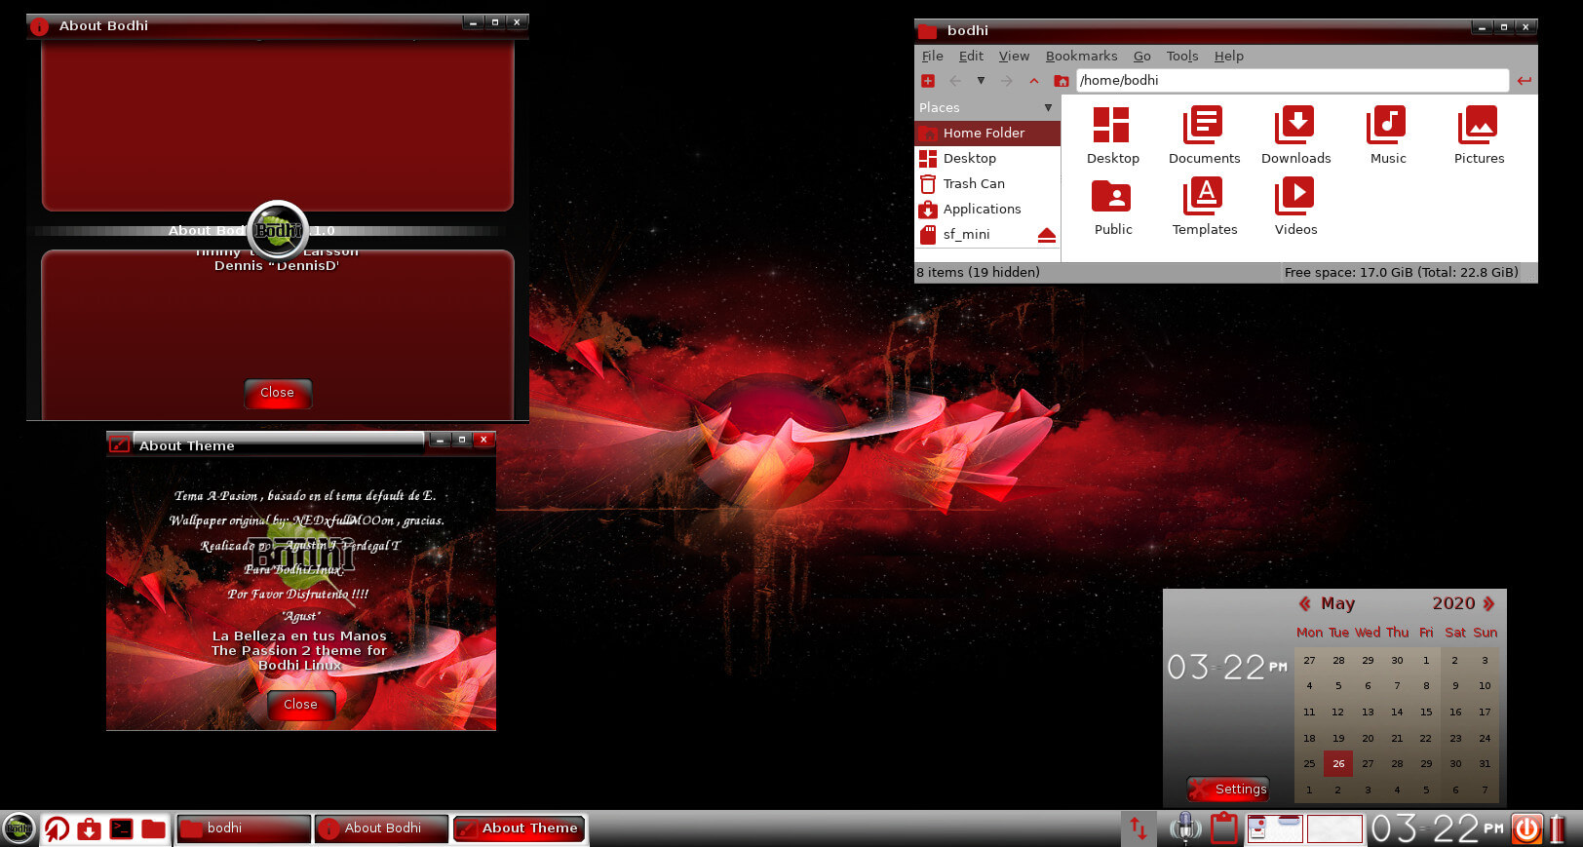Open the Help menu
1583x847 pixels.
[1229, 56]
